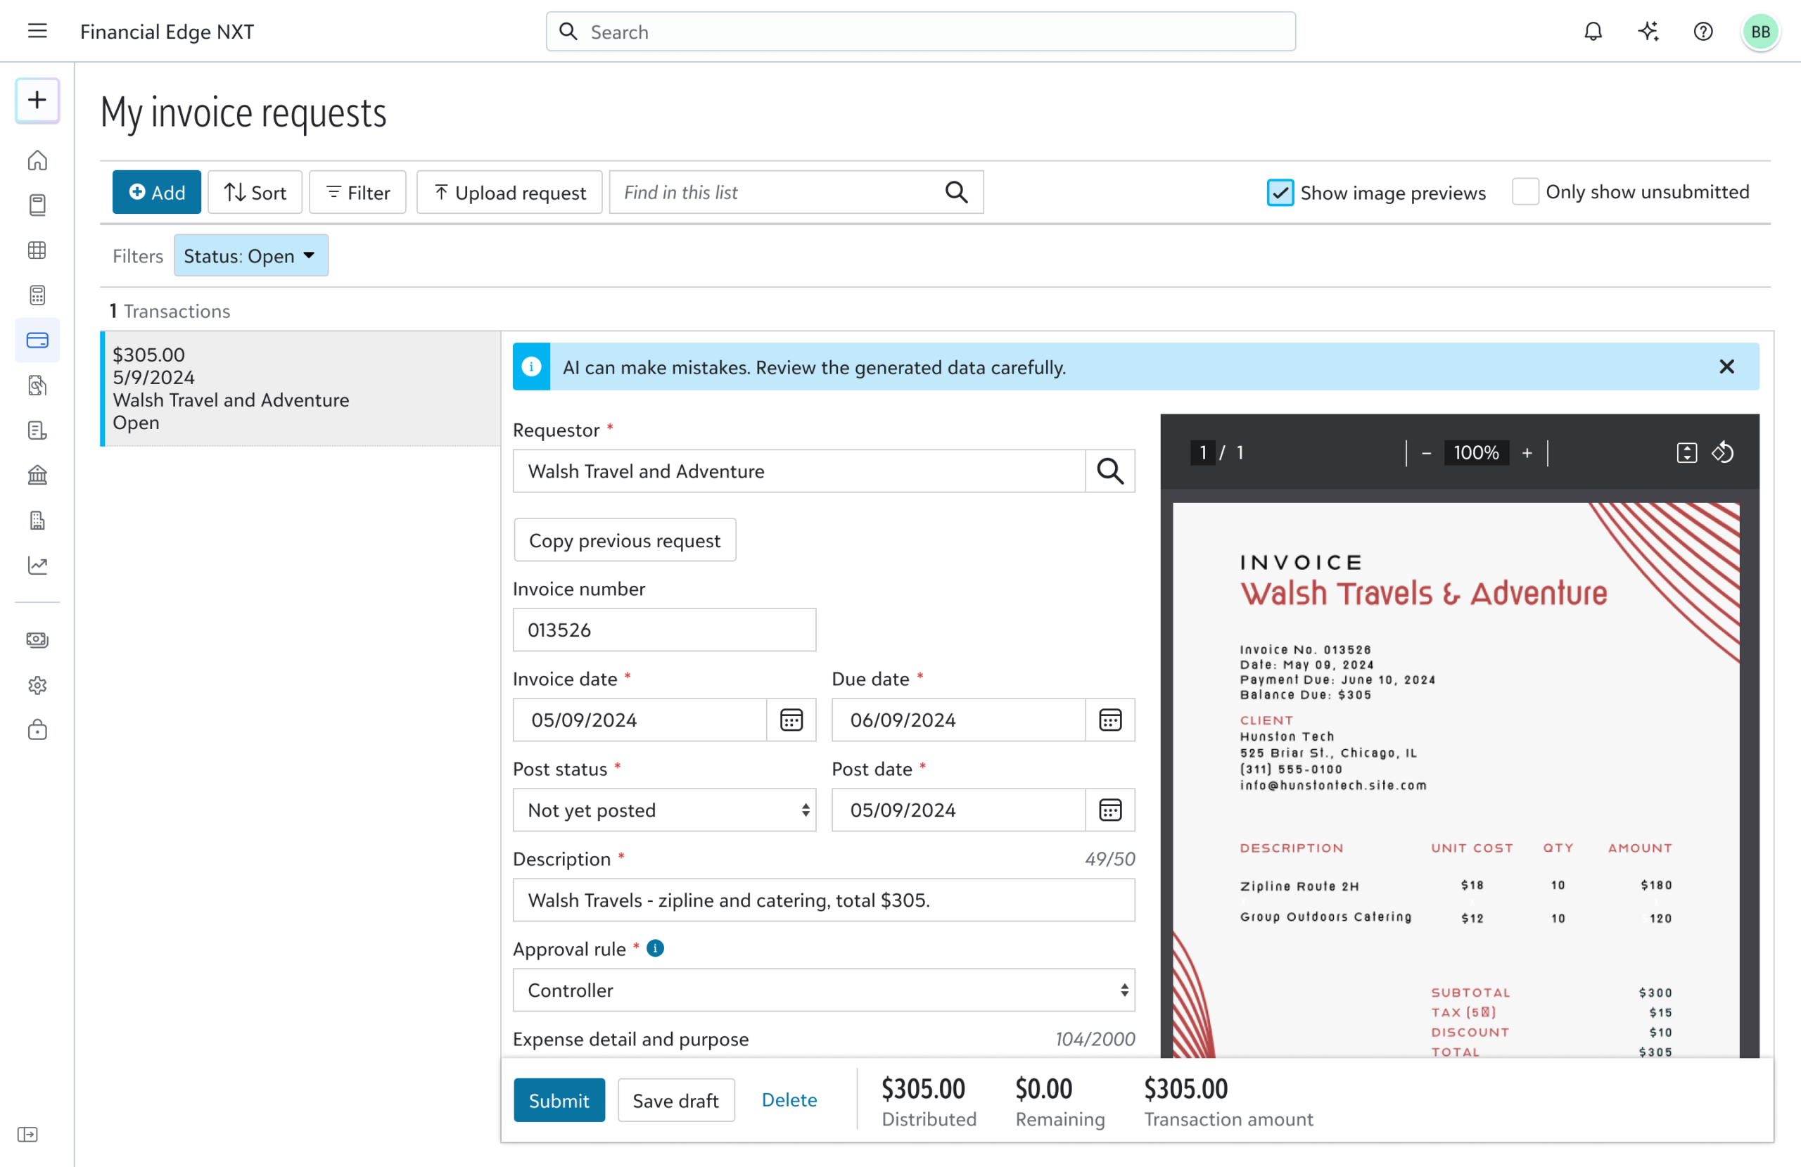The height and width of the screenshot is (1167, 1801).
Task: Click the invoice document preview
Action: 1455,779
